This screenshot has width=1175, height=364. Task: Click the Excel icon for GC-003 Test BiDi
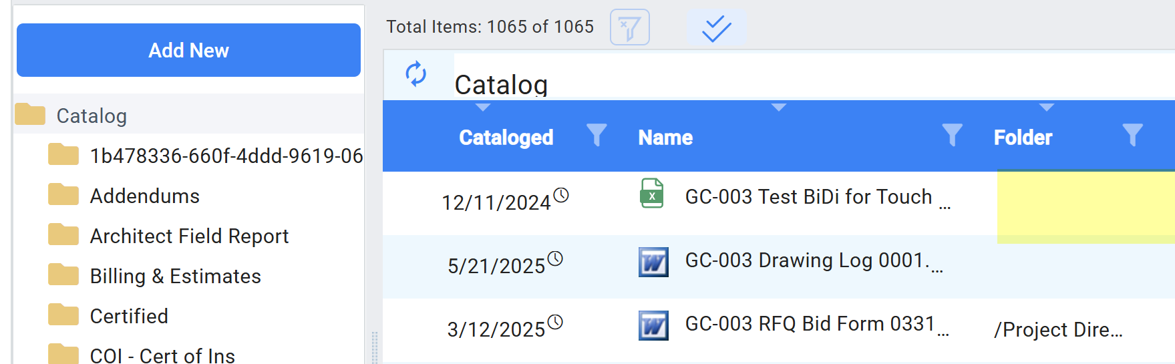[652, 194]
